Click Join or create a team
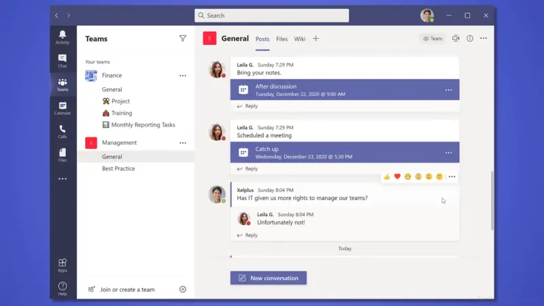Viewport: 544px width, 306px height. click(x=127, y=290)
